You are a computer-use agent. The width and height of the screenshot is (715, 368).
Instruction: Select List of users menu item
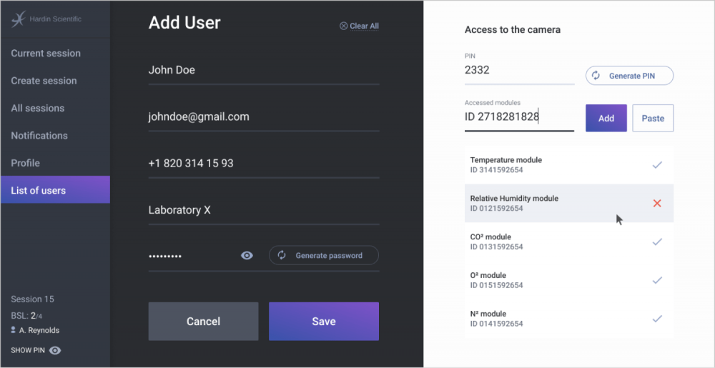tap(39, 190)
